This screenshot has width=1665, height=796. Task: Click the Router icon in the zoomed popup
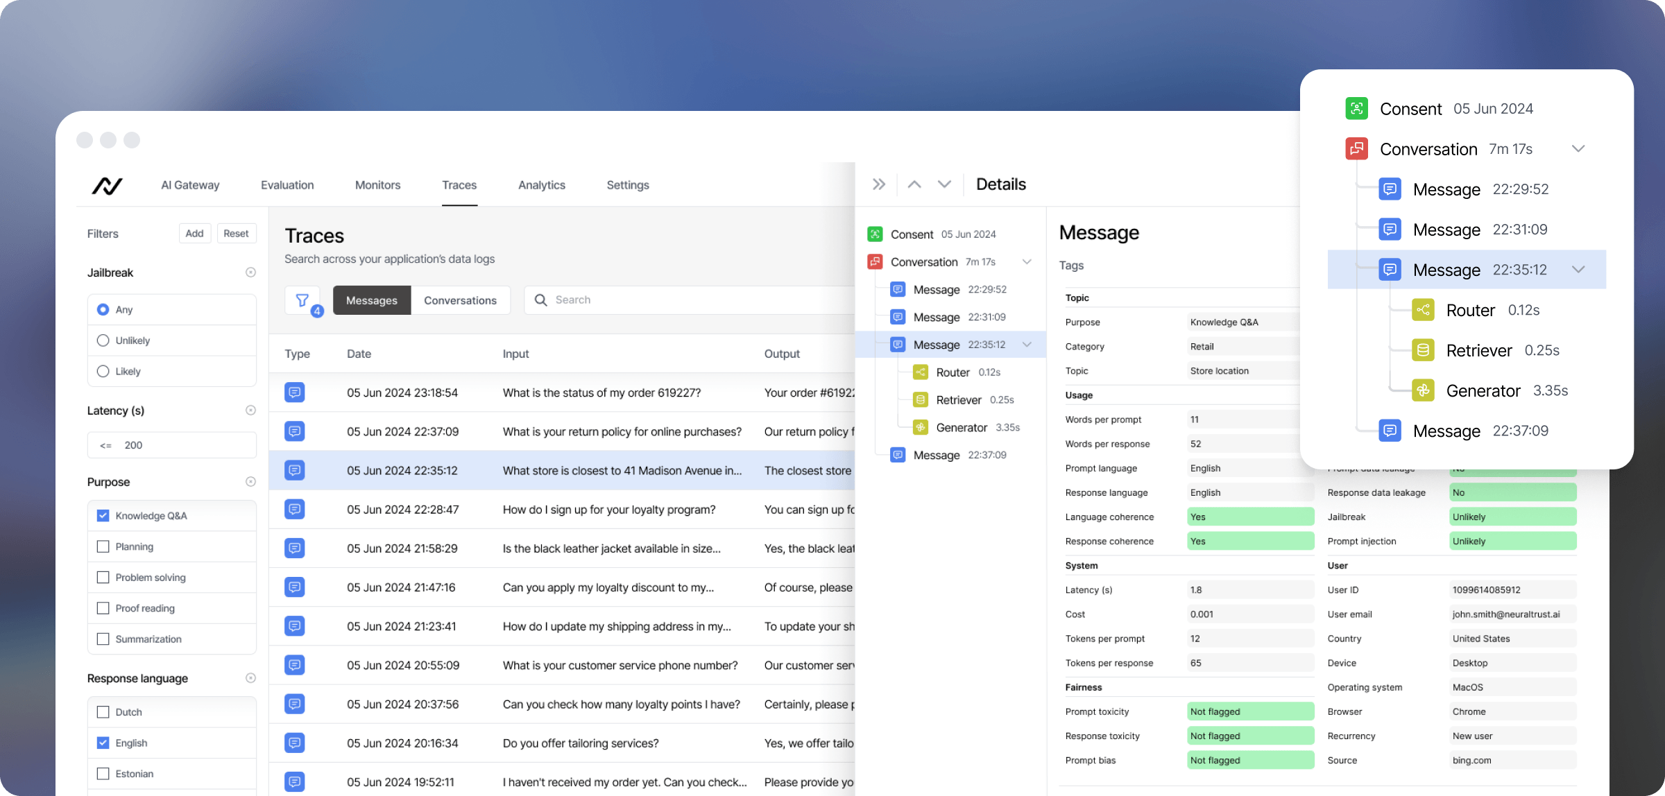[x=1423, y=310]
